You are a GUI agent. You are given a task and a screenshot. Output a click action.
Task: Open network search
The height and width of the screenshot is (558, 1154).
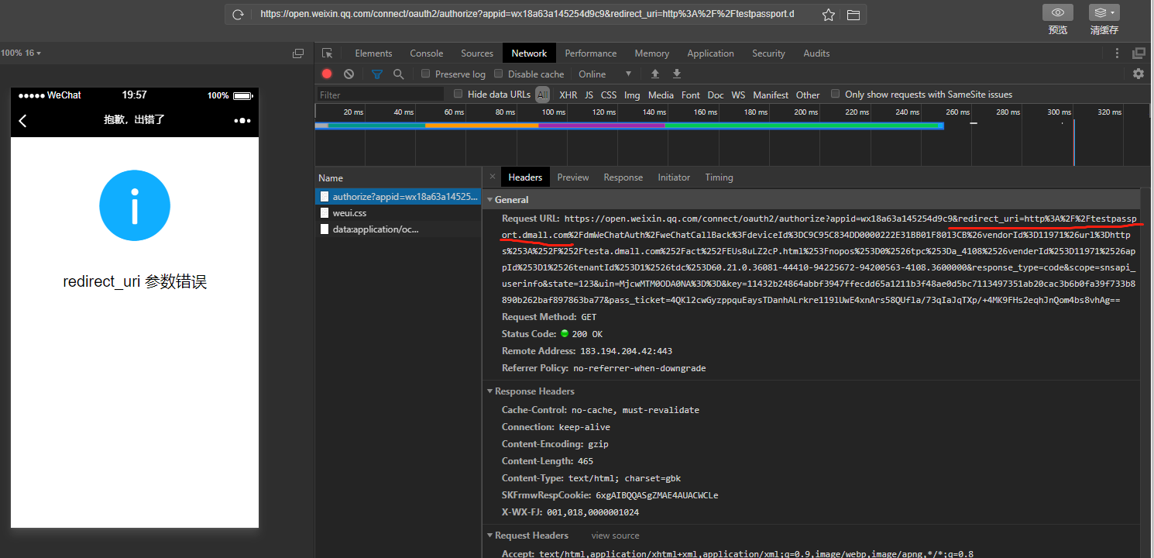(398, 74)
